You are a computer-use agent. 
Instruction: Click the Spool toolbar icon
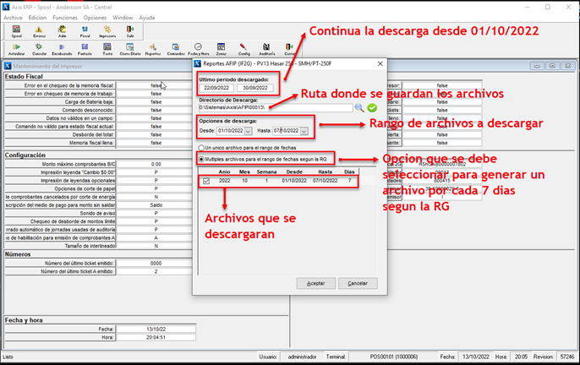pyautogui.click(x=16, y=31)
